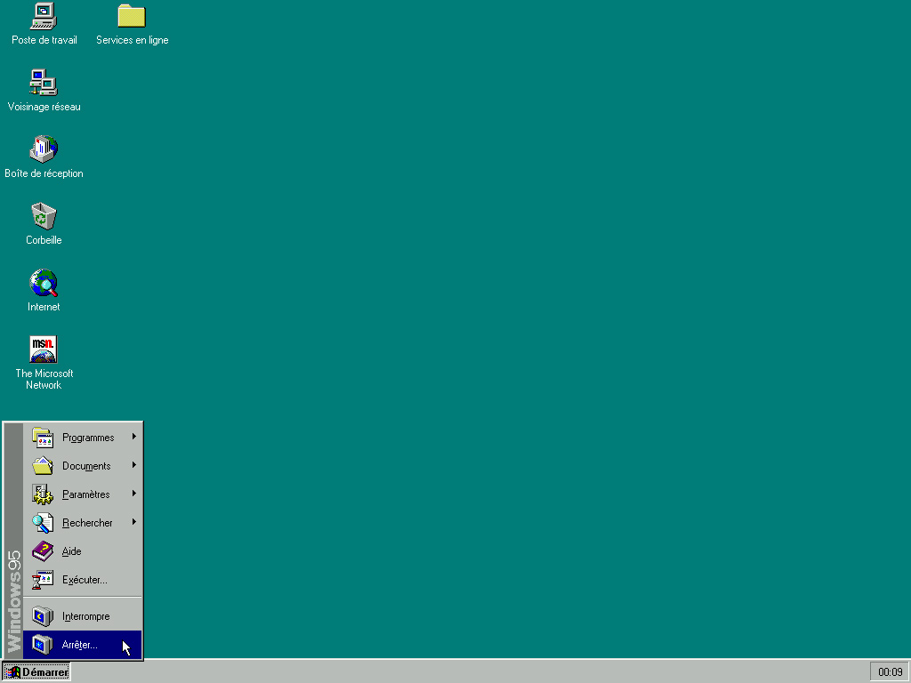Click 'The Microsoft Network' label text
The width and height of the screenshot is (911, 683).
(44, 379)
